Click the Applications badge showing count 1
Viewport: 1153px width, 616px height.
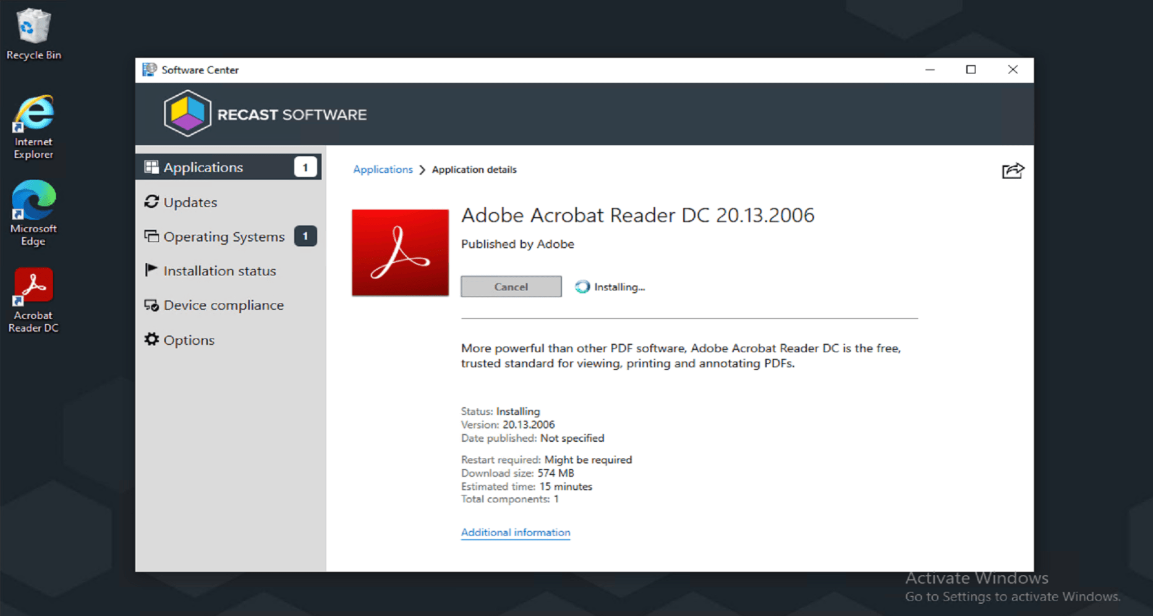(305, 167)
